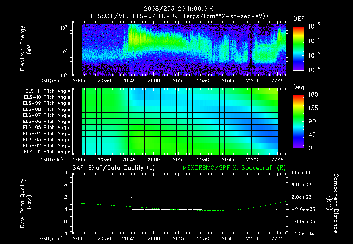Click the 180 degree colorbar label
The height and width of the screenshot is (244, 353).
(x=313, y=95)
